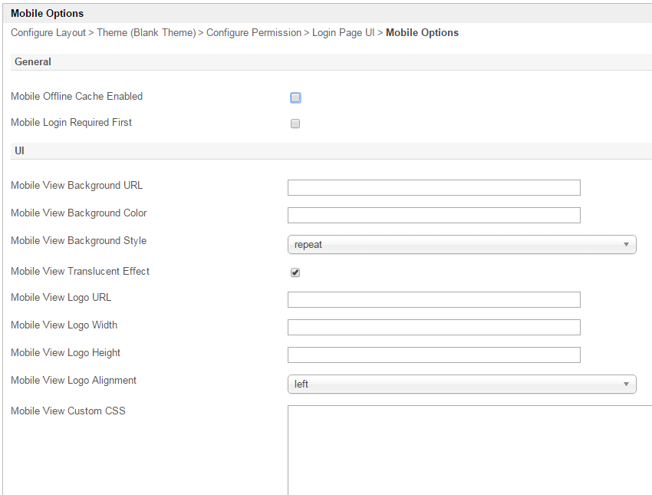652x495 pixels.
Task: Click the Mobile View Logo URL field
Action: click(x=433, y=300)
